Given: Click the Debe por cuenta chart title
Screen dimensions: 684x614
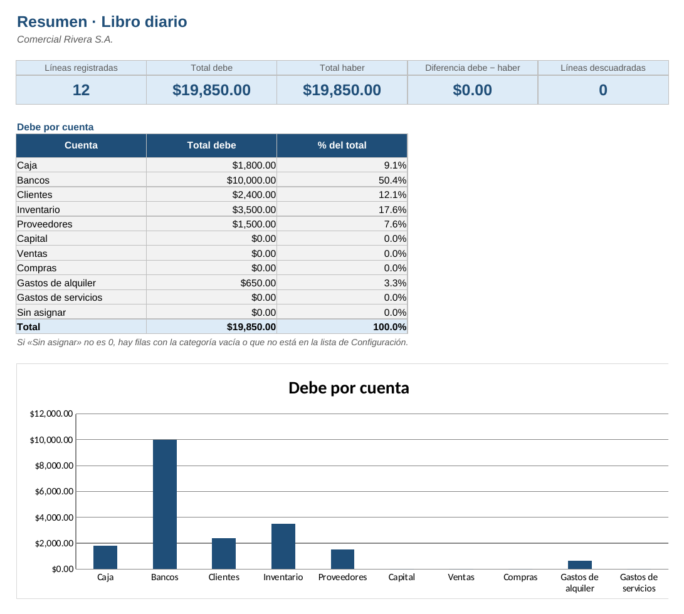Looking at the screenshot, I should pyautogui.click(x=349, y=388).
